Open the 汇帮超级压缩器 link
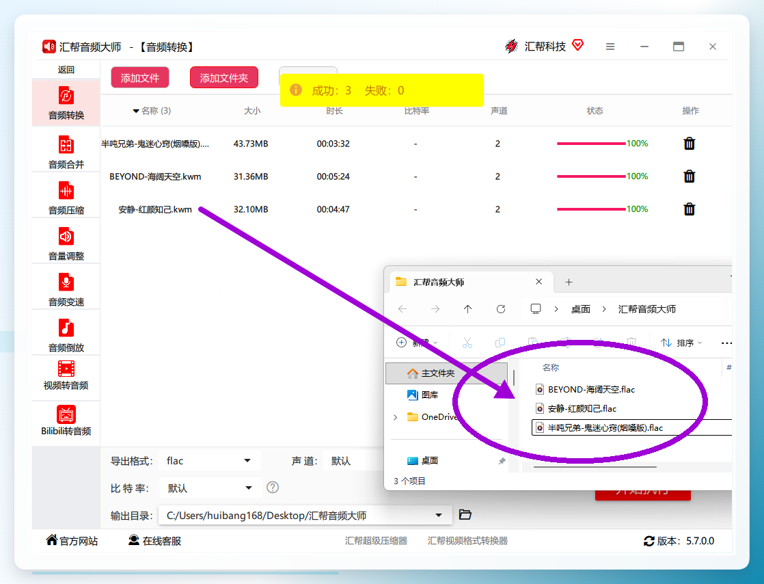Screen dimensions: 764x584 [376, 541]
